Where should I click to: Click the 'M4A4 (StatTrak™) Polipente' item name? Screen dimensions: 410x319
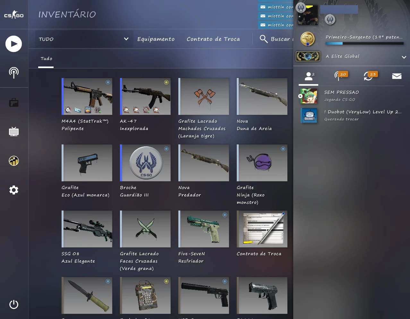point(85,125)
